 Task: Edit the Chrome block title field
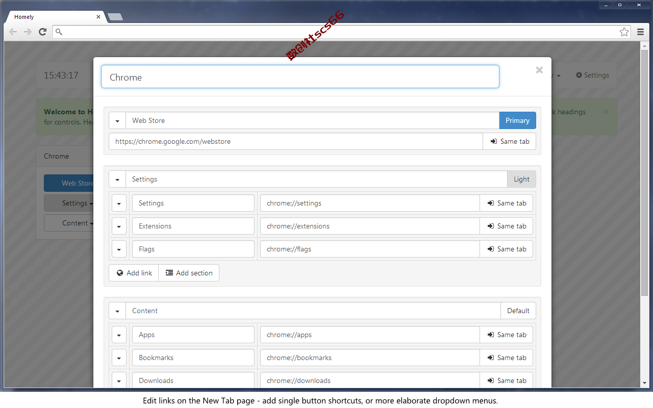[300, 76]
